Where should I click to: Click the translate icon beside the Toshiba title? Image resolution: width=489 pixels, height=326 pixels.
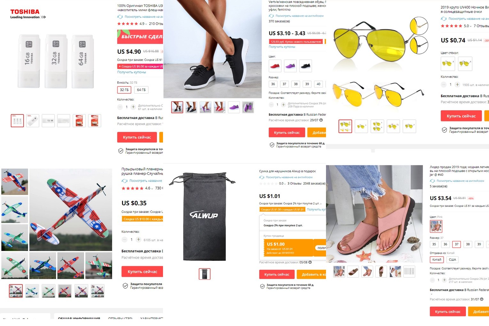(120, 17)
